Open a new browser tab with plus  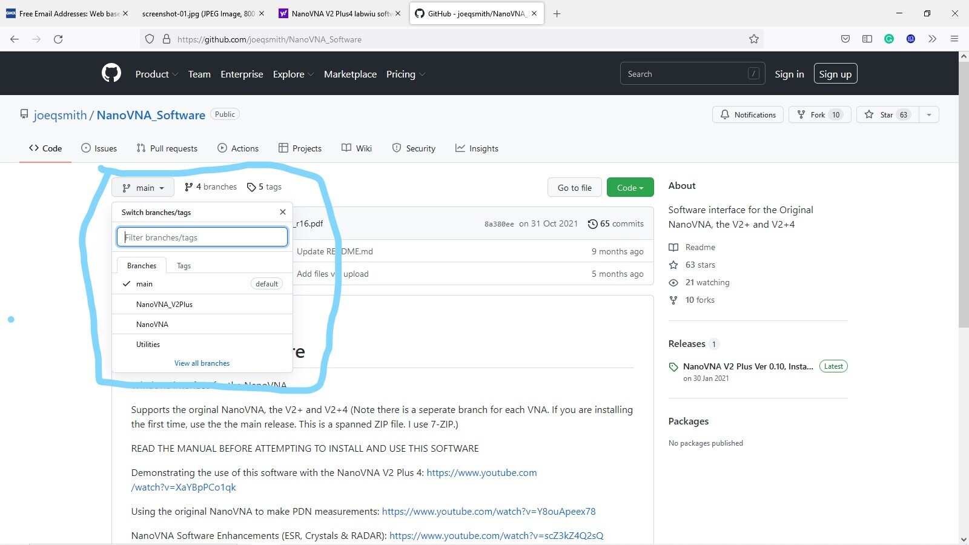click(557, 13)
